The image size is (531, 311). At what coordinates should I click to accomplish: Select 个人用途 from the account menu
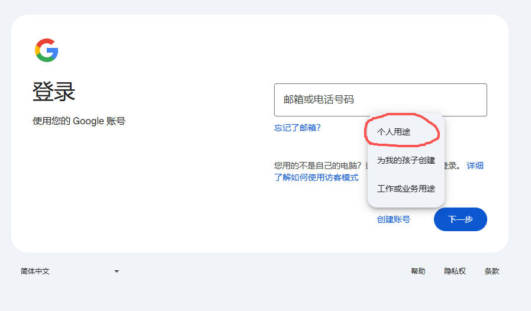[394, 132]
